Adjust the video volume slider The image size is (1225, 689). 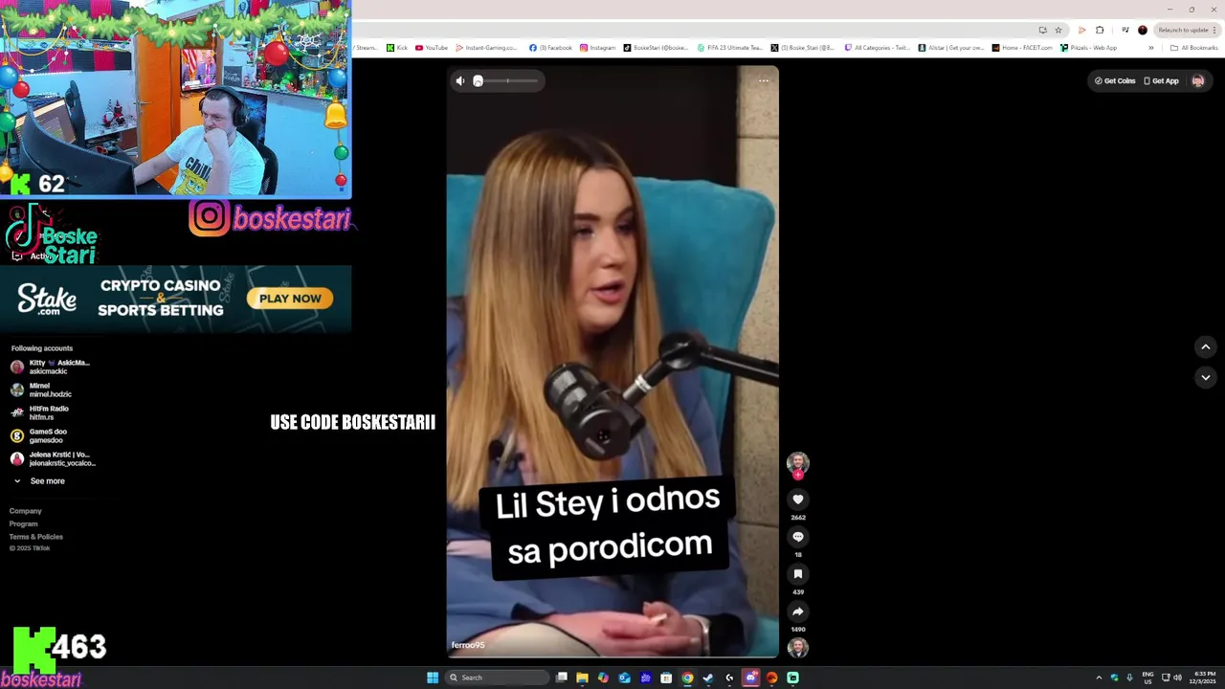tap(506, 81)
